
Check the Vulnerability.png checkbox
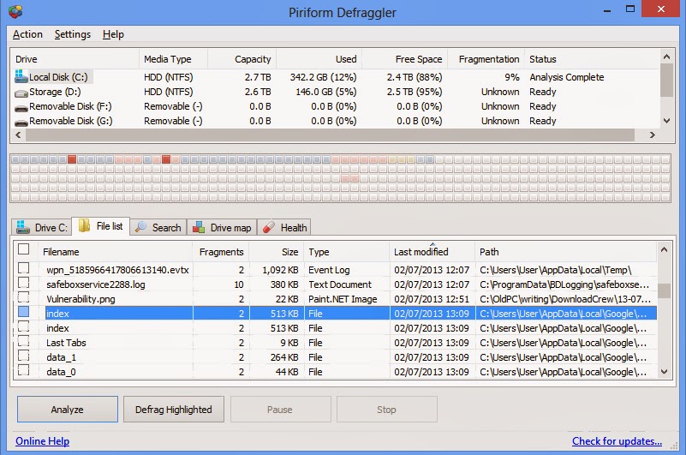24,297
